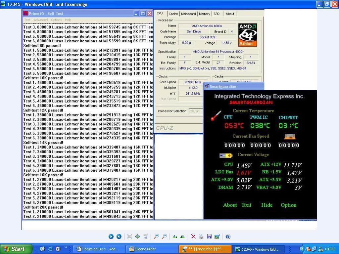
Task: Go to the next image in viewer toolbar
Action: (x=119, y=236)
